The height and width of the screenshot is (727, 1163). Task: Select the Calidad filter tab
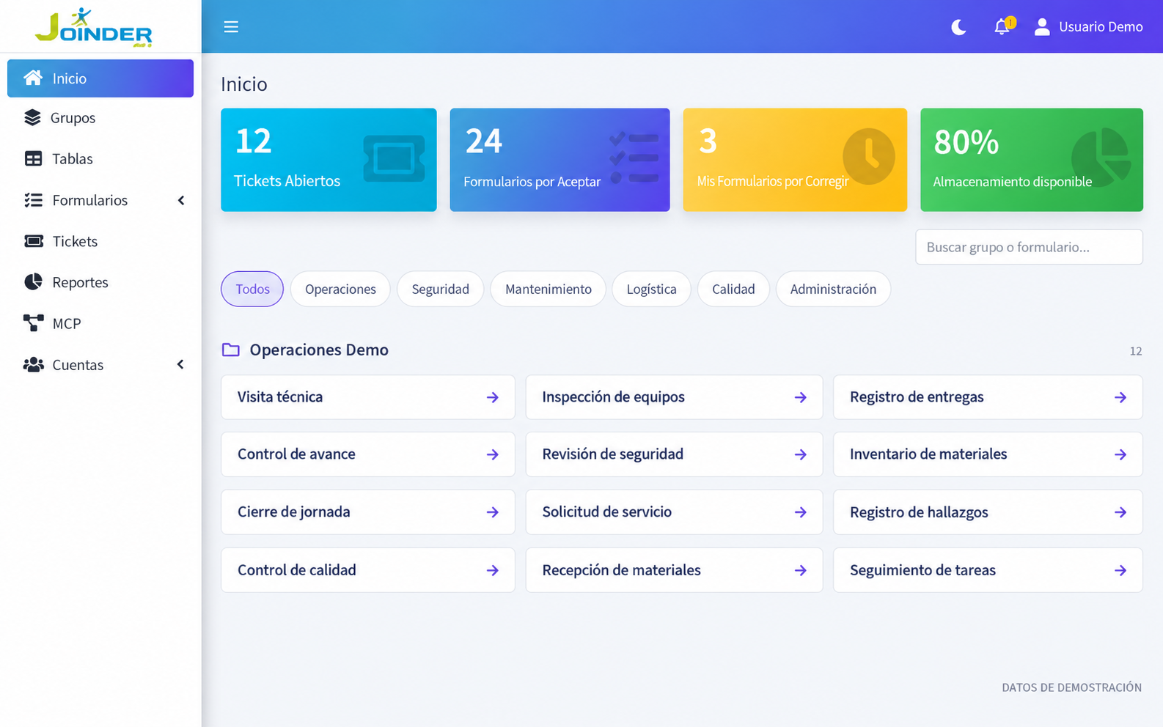pos(733,289)
